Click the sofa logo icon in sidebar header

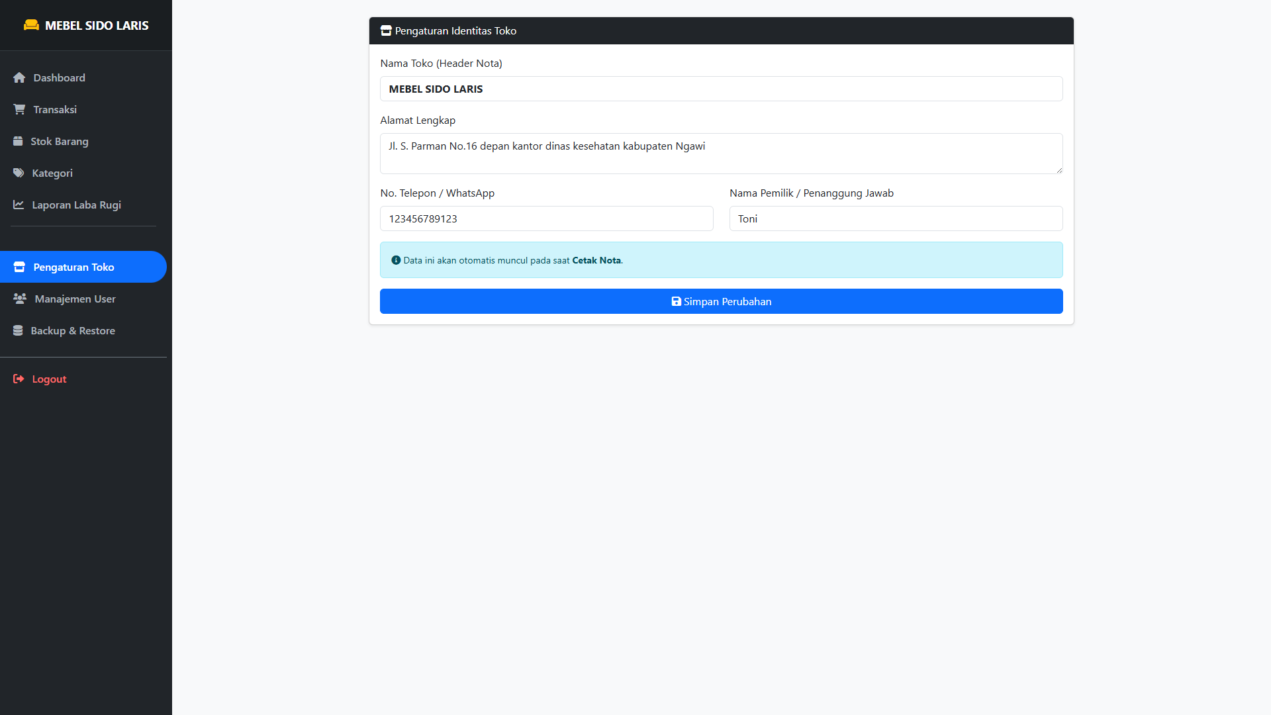click(x=31, y=25)
